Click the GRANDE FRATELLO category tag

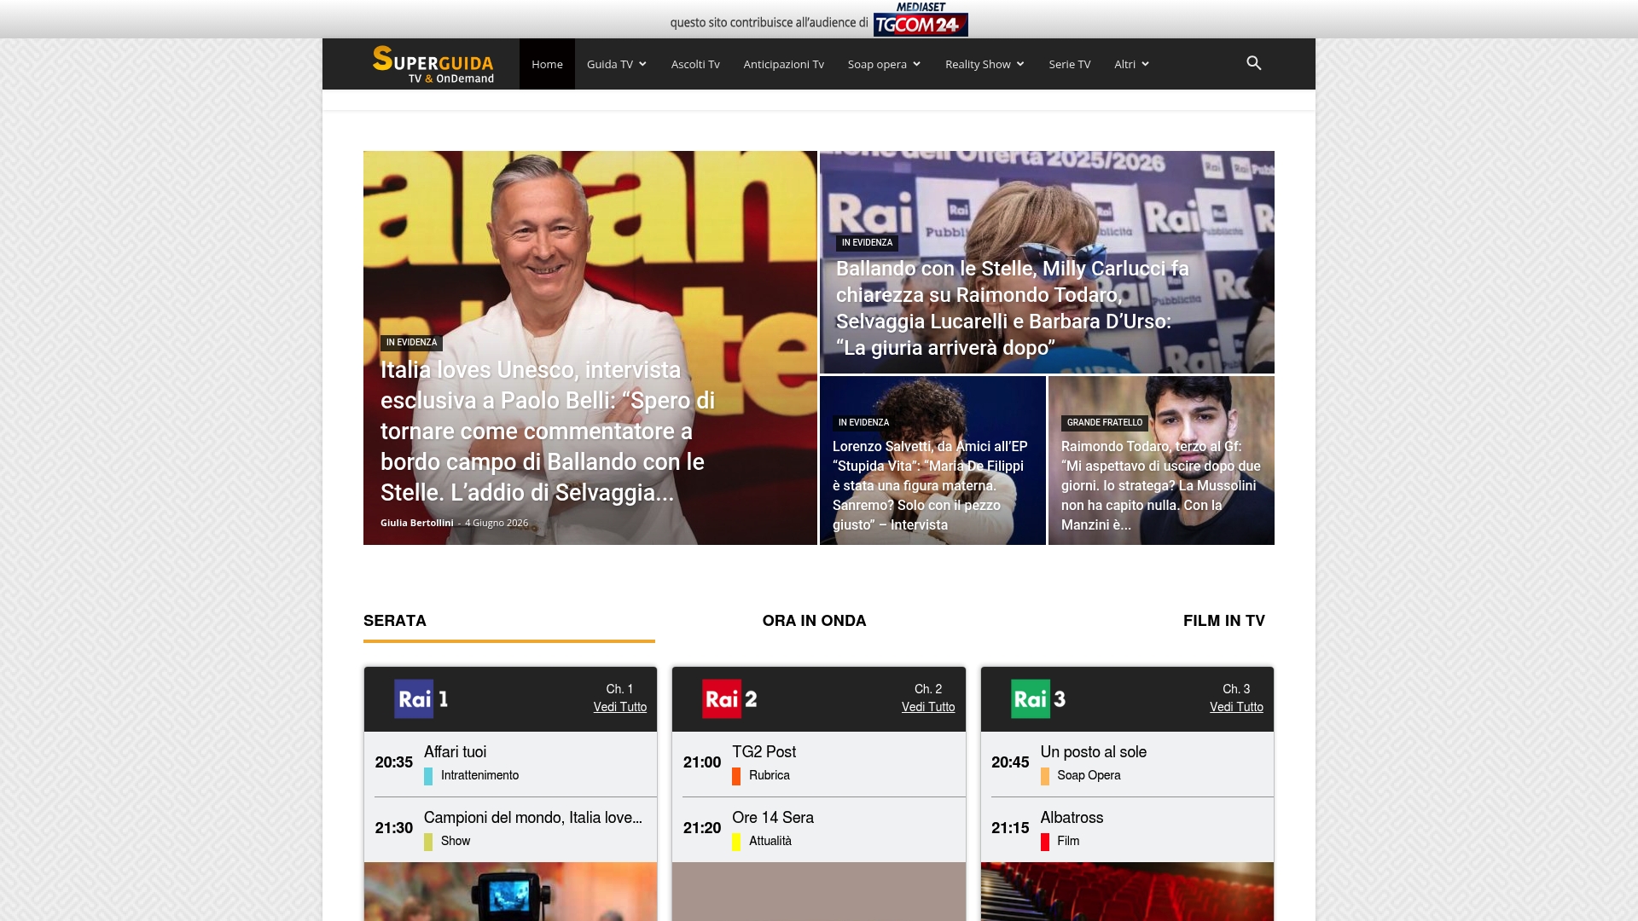[1105, 423]
